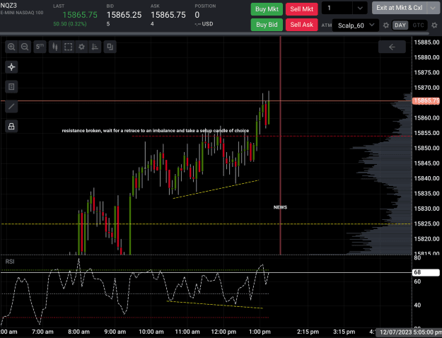442x338 pixels.
Task: Open the order quantity dropdown arrow
Action: [360, 8]
